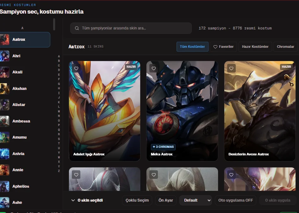Select Aphelios champion portrait icon
Image resolution: width=299 pixels, height=213 pixels.
(4, 186)
